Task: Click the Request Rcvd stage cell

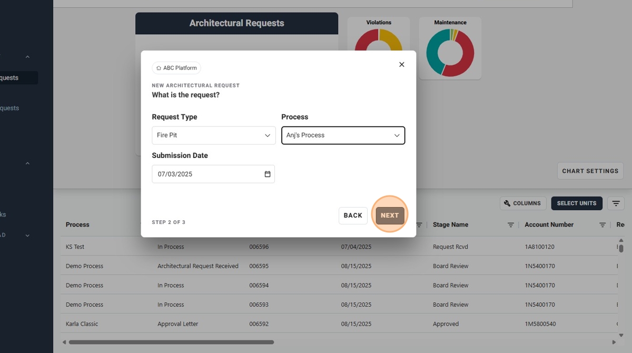Action: pyautogui.click(x=450, y=247)
